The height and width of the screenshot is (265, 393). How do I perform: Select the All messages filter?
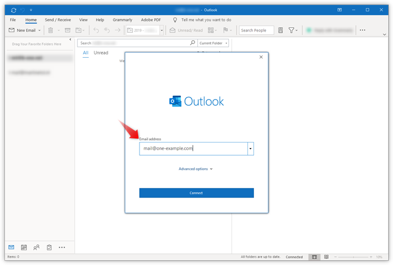pos(86,53)
